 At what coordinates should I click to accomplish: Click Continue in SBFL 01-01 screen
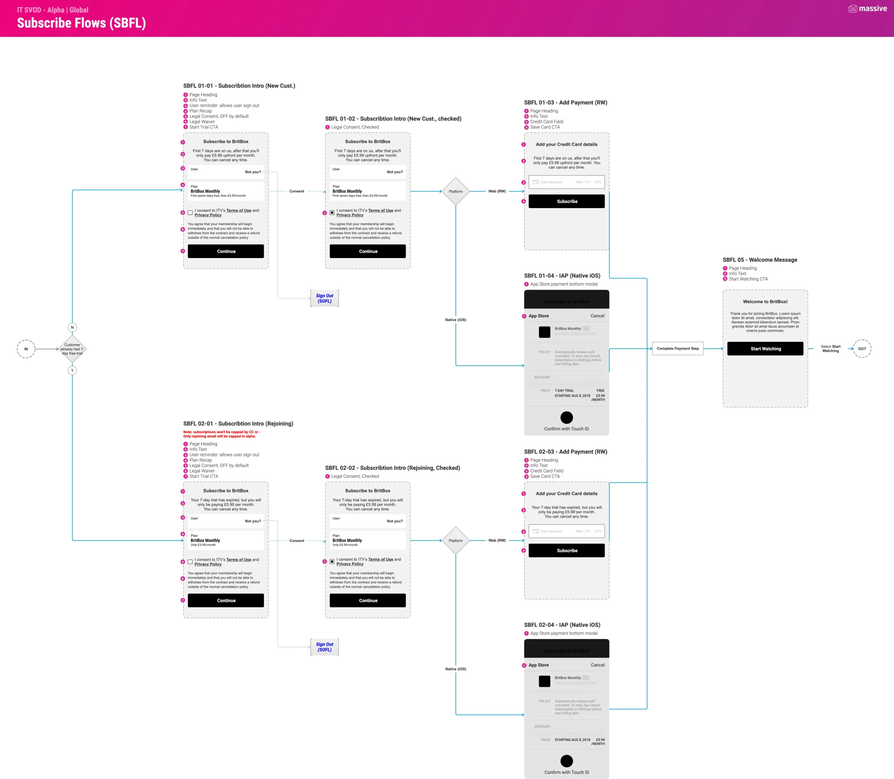point(226,251)
